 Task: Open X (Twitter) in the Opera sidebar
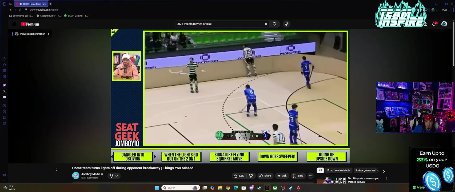click(4, 91)
